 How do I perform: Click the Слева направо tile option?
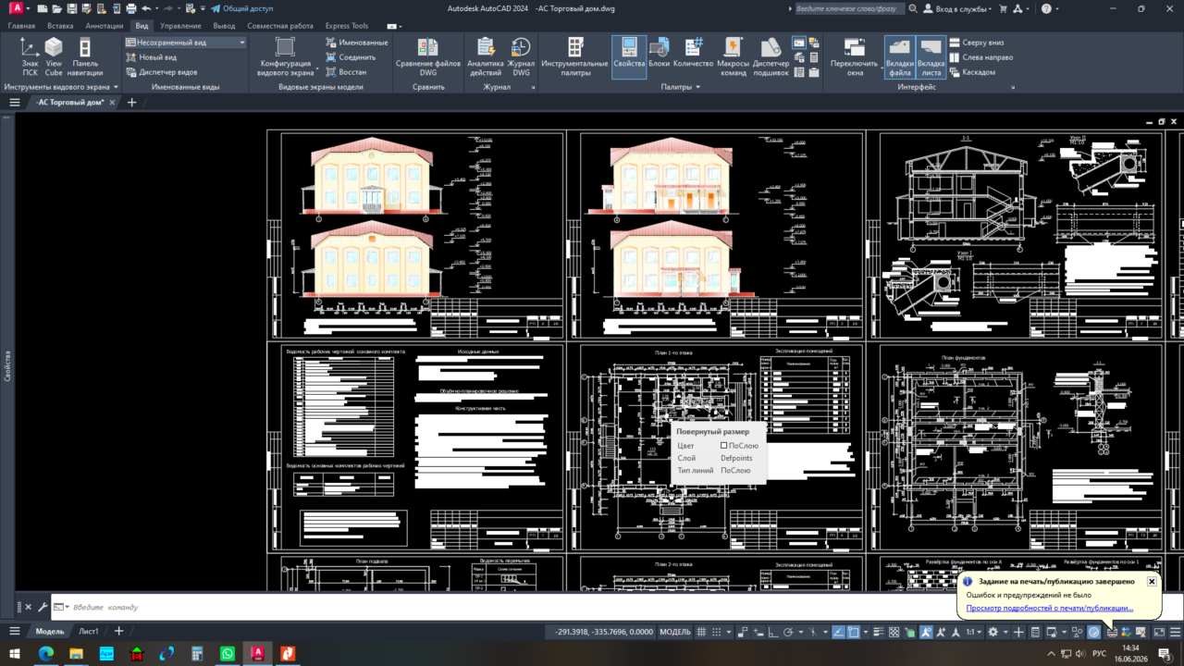pyautogui.click(x=980, y=57)
